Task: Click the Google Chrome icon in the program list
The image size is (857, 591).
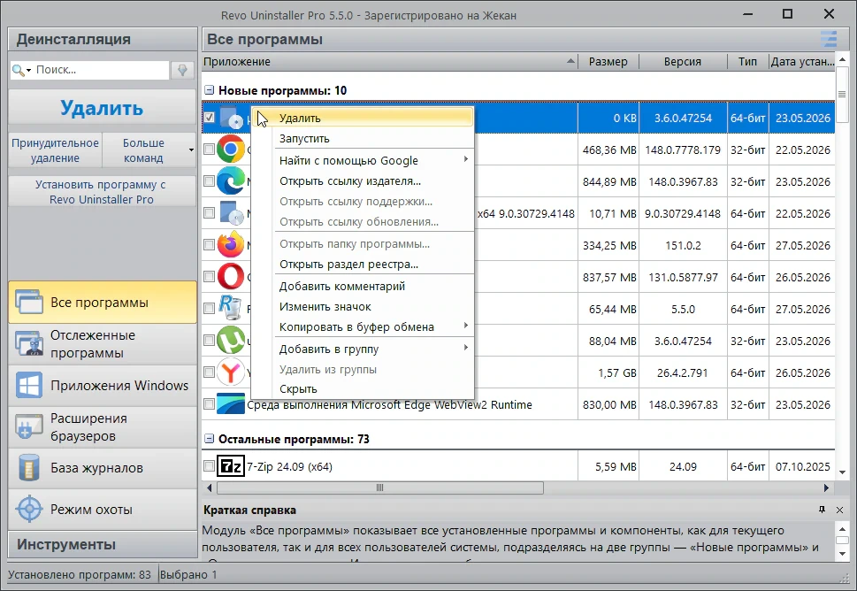Action: click(x=231, y=149)
